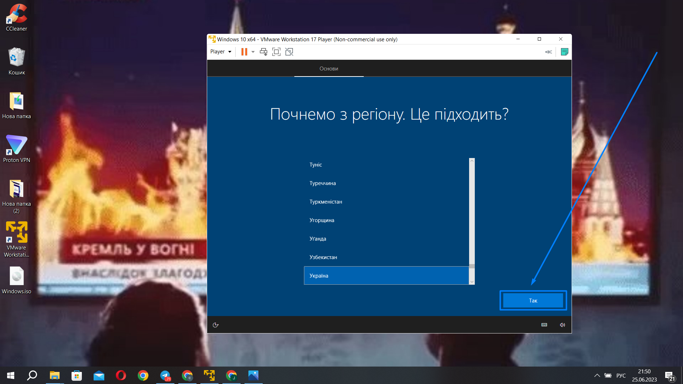The width and height of the screenshot is (683, 384).
Task: Open the on-screen keyboard icon in setup
Action: (x=544, y=325)
